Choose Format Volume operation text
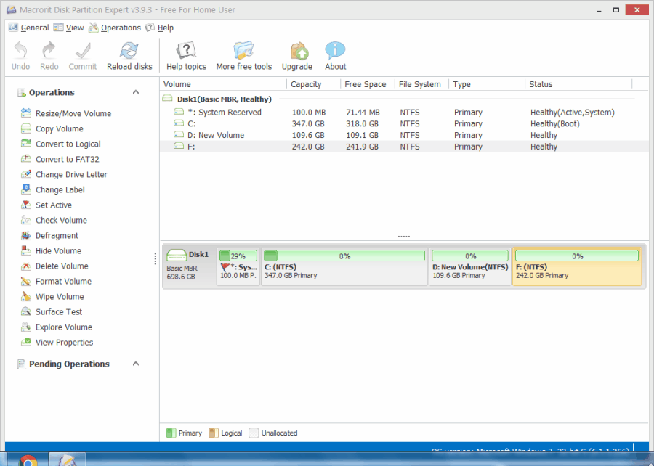 [x=63, y=282]
